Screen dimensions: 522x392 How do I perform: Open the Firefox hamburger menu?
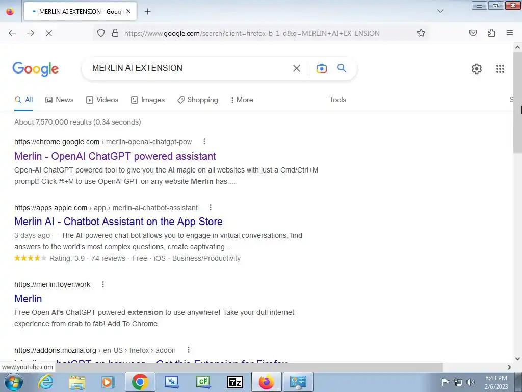(x=509, y=33)
